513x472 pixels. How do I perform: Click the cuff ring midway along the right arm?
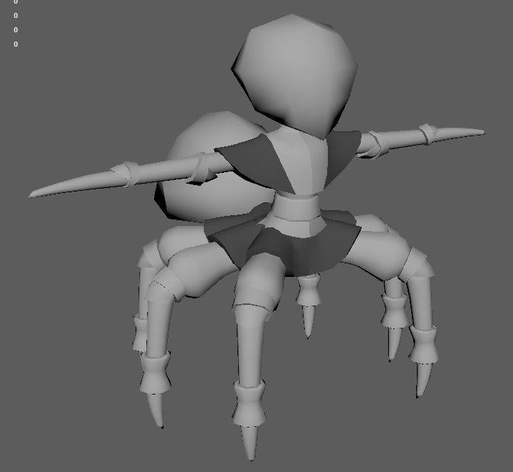coord(428,133)
